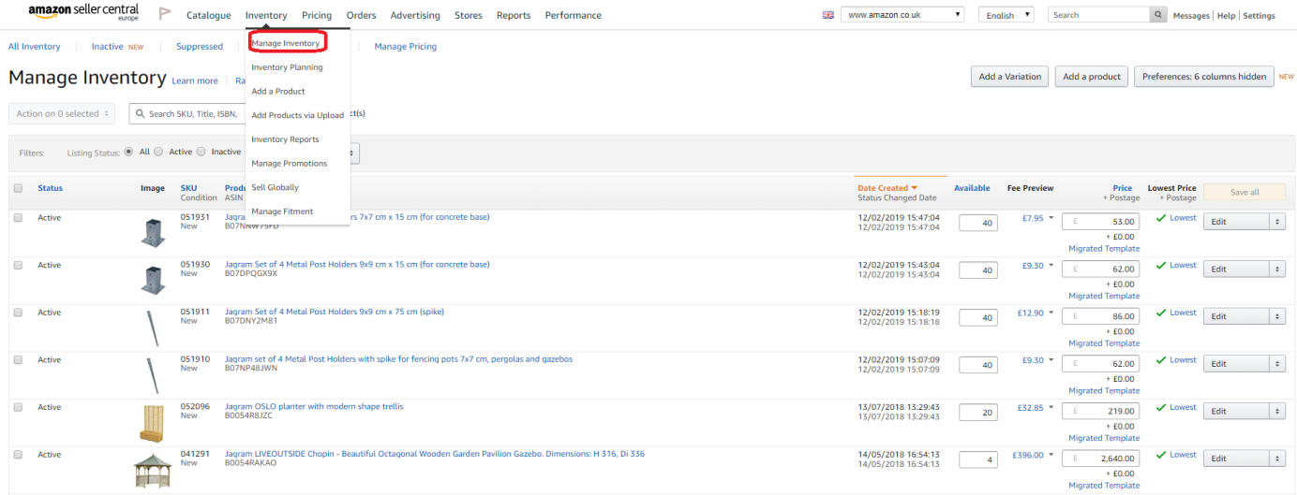Open the Manage Pricing tab link
This screenshot has width=1297, height=495.
point(405,47)
